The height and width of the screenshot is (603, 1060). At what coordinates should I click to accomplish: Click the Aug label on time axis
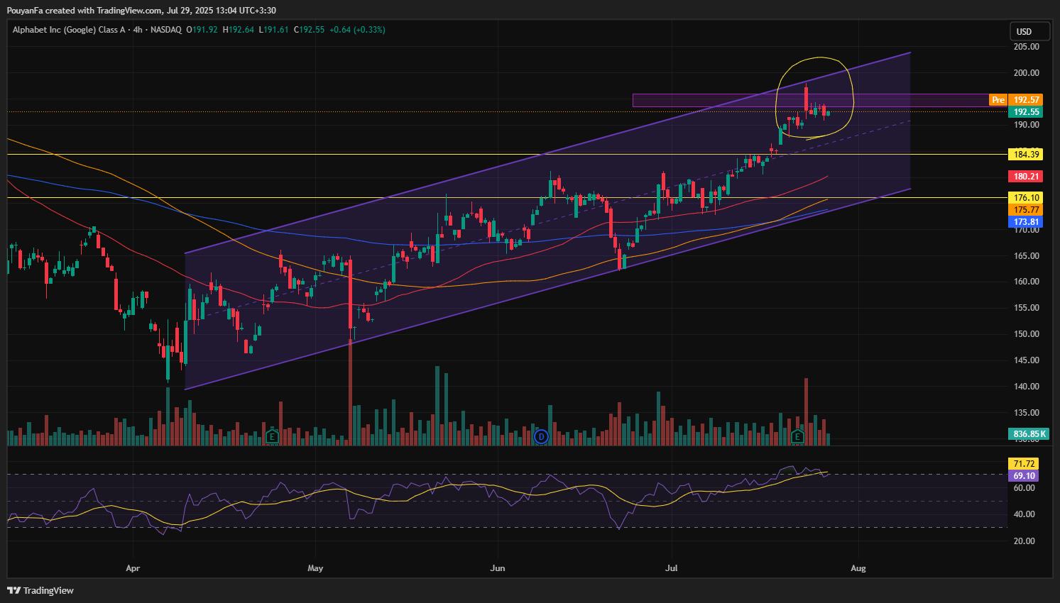858,568
